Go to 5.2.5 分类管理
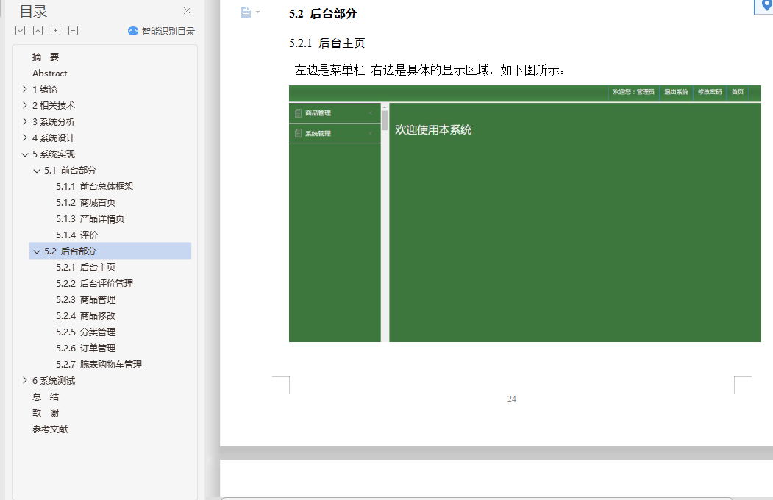This screenshot has height=500, width=773. click(86, 332)
